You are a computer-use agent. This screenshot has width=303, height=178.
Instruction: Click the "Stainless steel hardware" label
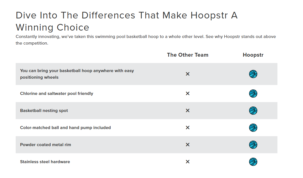[x=45, y=162]
